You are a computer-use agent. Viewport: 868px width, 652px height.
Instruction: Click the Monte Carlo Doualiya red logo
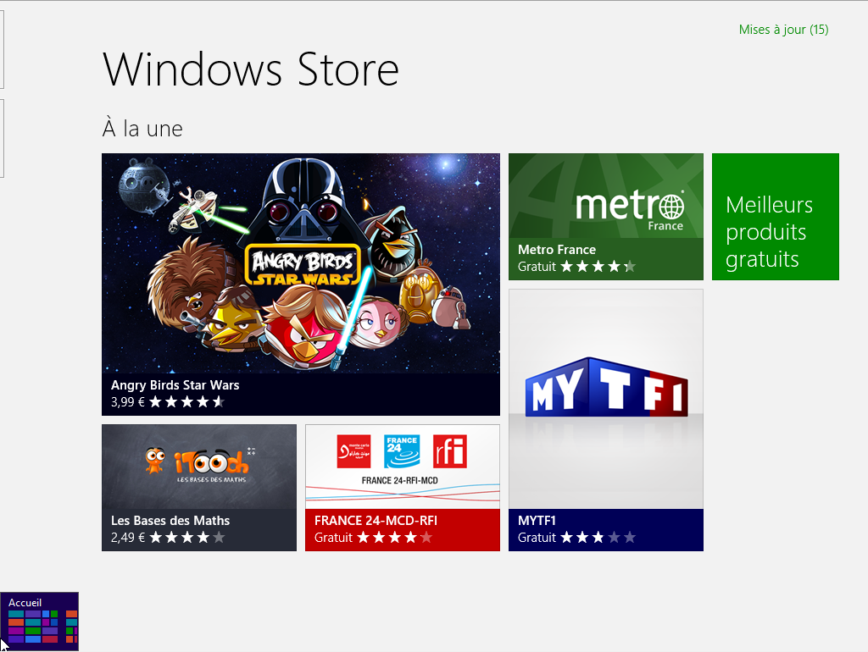click(x=353, y=451)
